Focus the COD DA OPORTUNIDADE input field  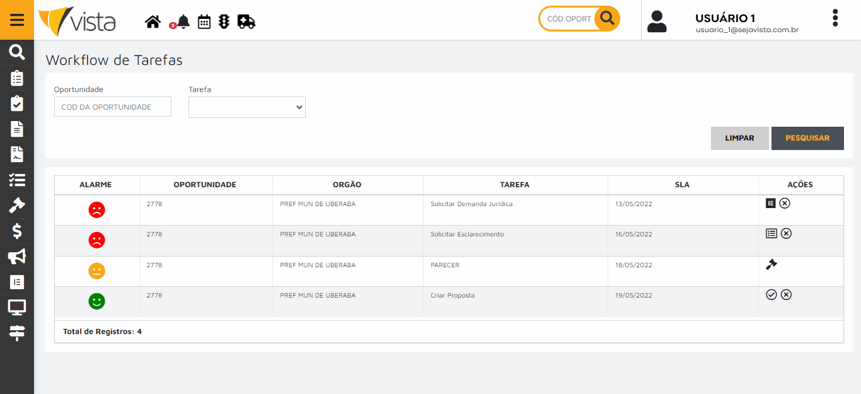click(x=113, y=107)
